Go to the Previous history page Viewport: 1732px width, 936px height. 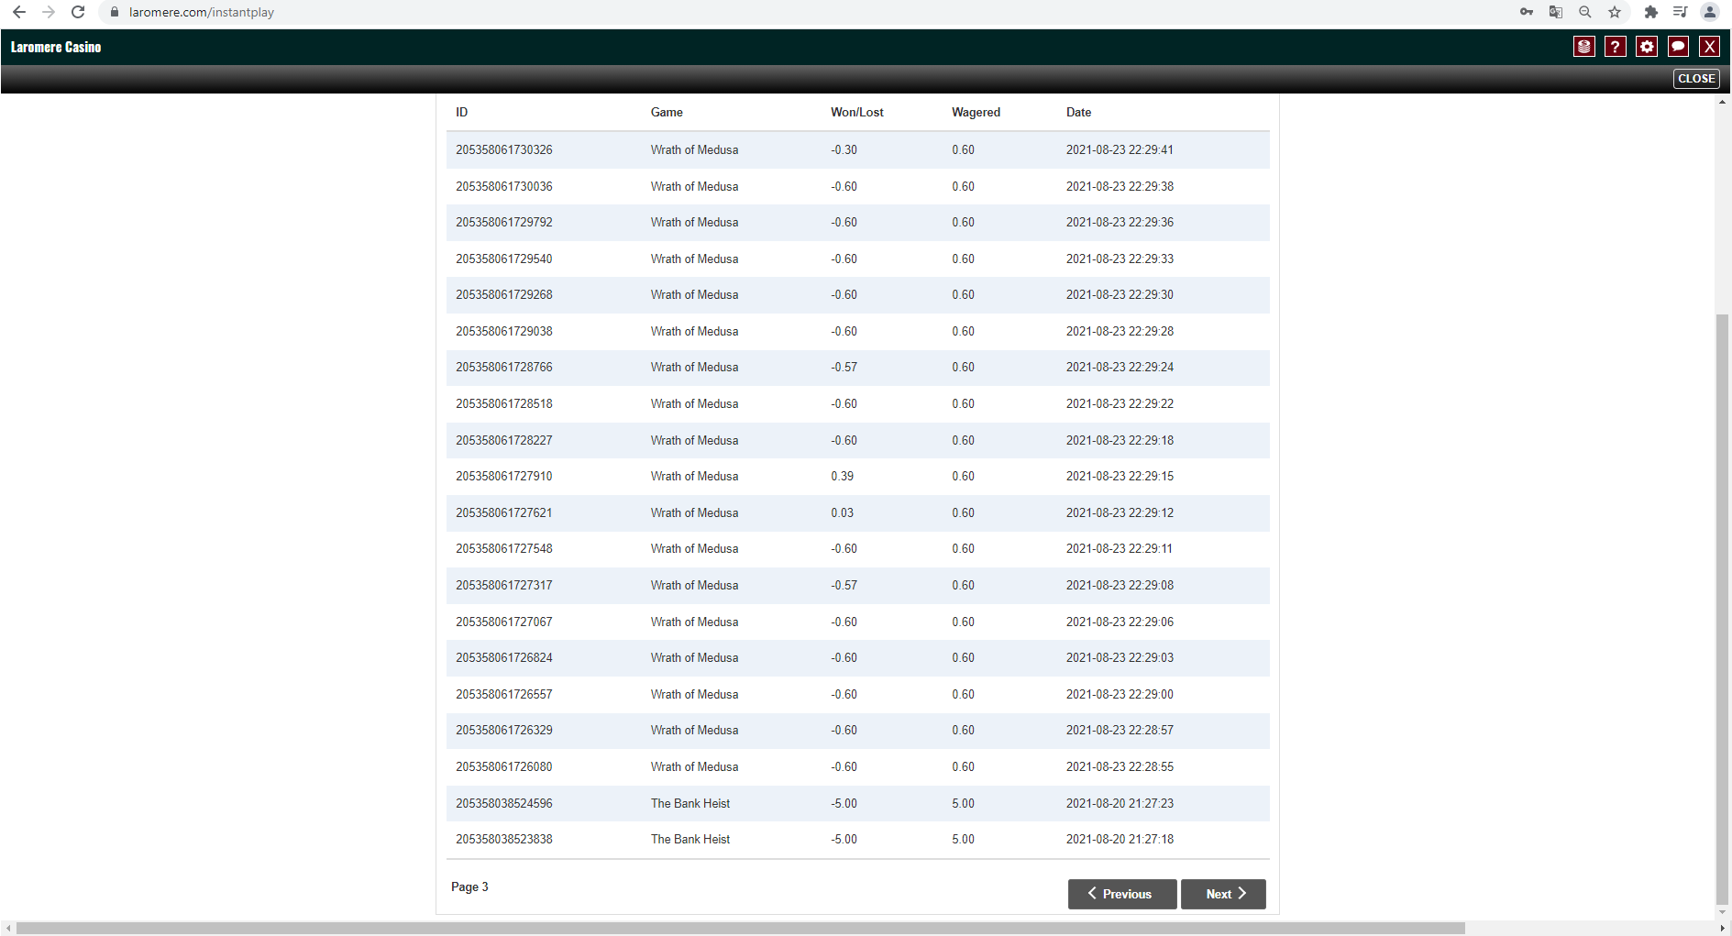tap(1121, 894)
